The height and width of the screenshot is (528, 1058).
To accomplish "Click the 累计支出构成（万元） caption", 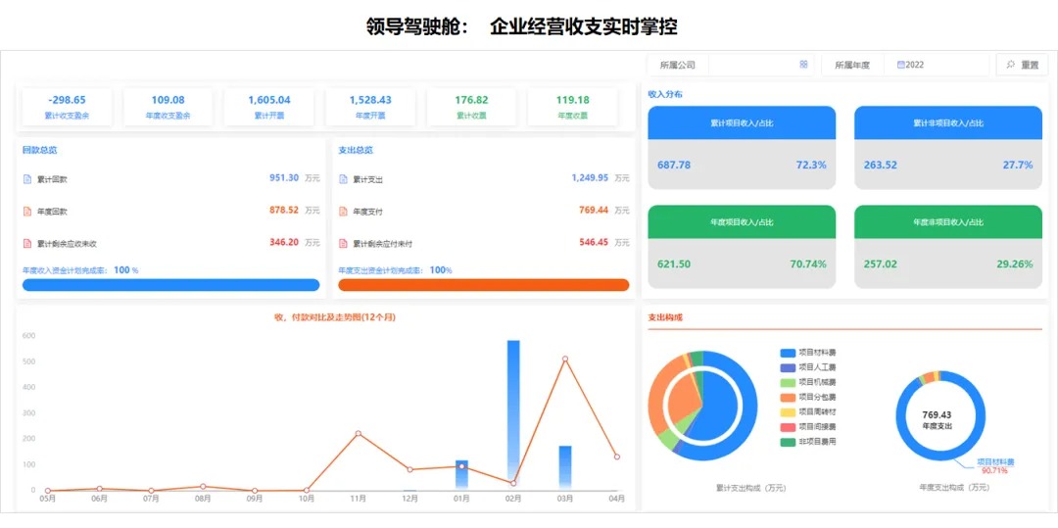I will coord(752,487).
